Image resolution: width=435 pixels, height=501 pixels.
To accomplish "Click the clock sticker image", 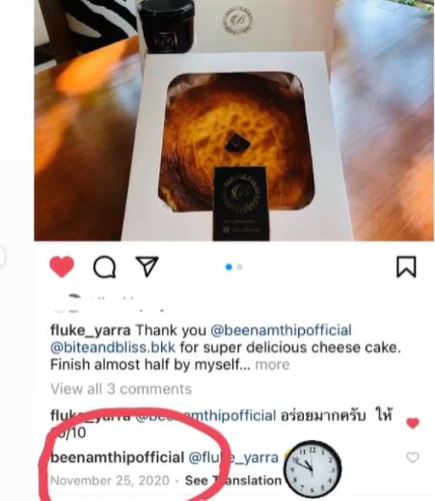I will pyautogui.click(x=313, y=469).
